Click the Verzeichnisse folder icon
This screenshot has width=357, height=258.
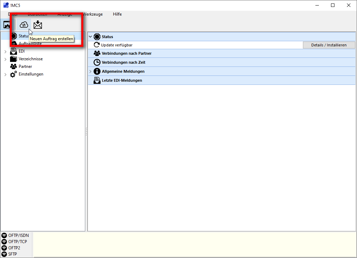[x=14, y=59]
